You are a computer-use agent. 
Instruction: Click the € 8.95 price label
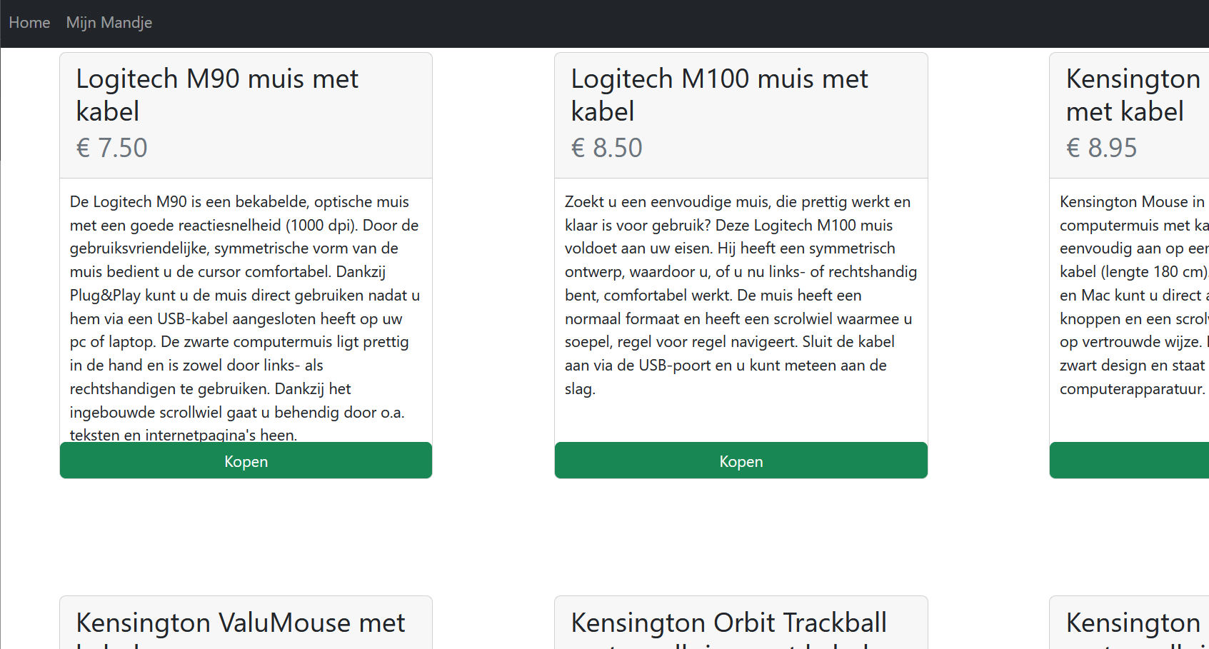1101,148
